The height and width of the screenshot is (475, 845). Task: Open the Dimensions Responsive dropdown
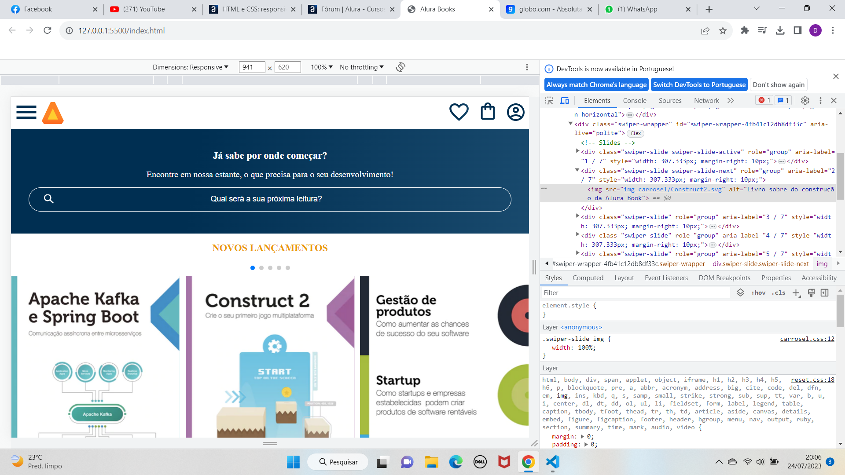tap(190, 67)
